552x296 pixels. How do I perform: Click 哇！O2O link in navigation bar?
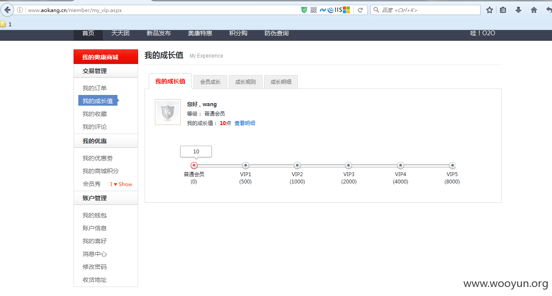point(483,33)
